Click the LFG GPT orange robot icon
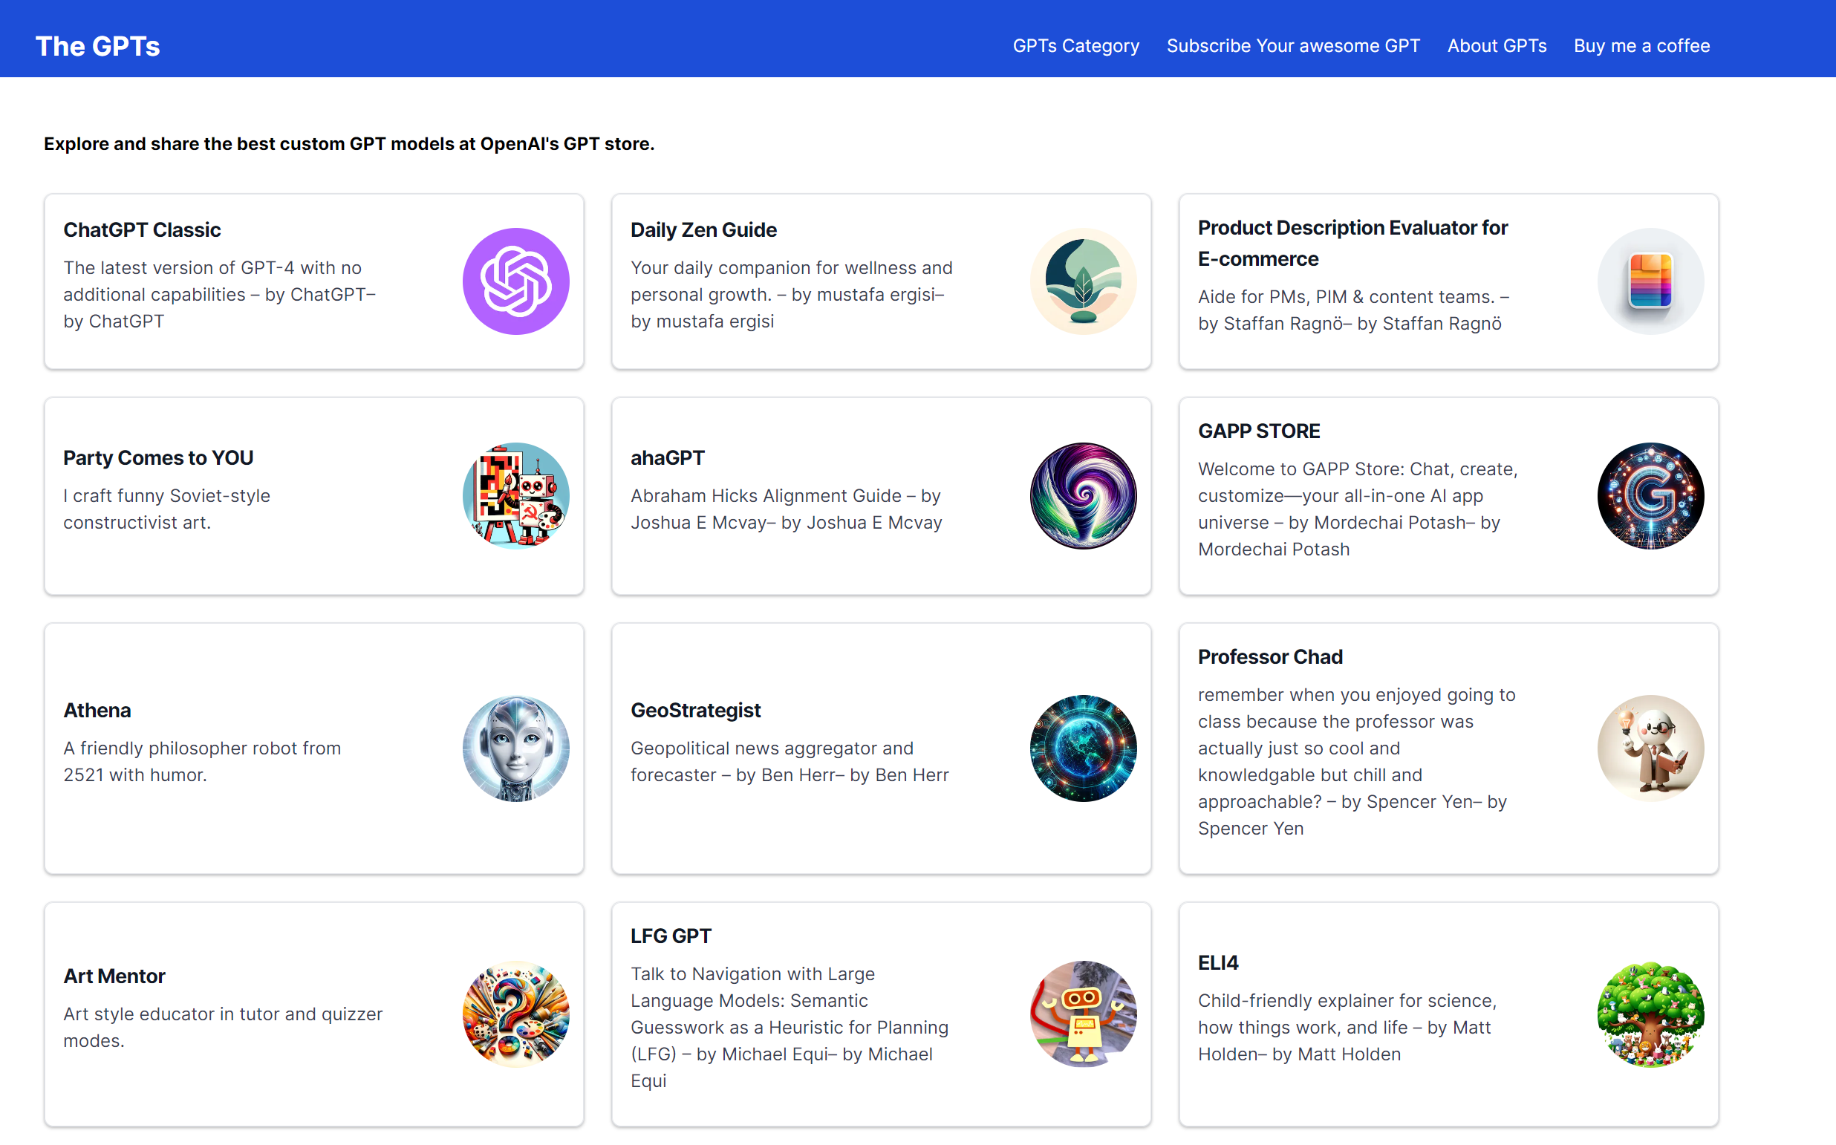The image size is (1836, 1145). pos(1083,1014)
